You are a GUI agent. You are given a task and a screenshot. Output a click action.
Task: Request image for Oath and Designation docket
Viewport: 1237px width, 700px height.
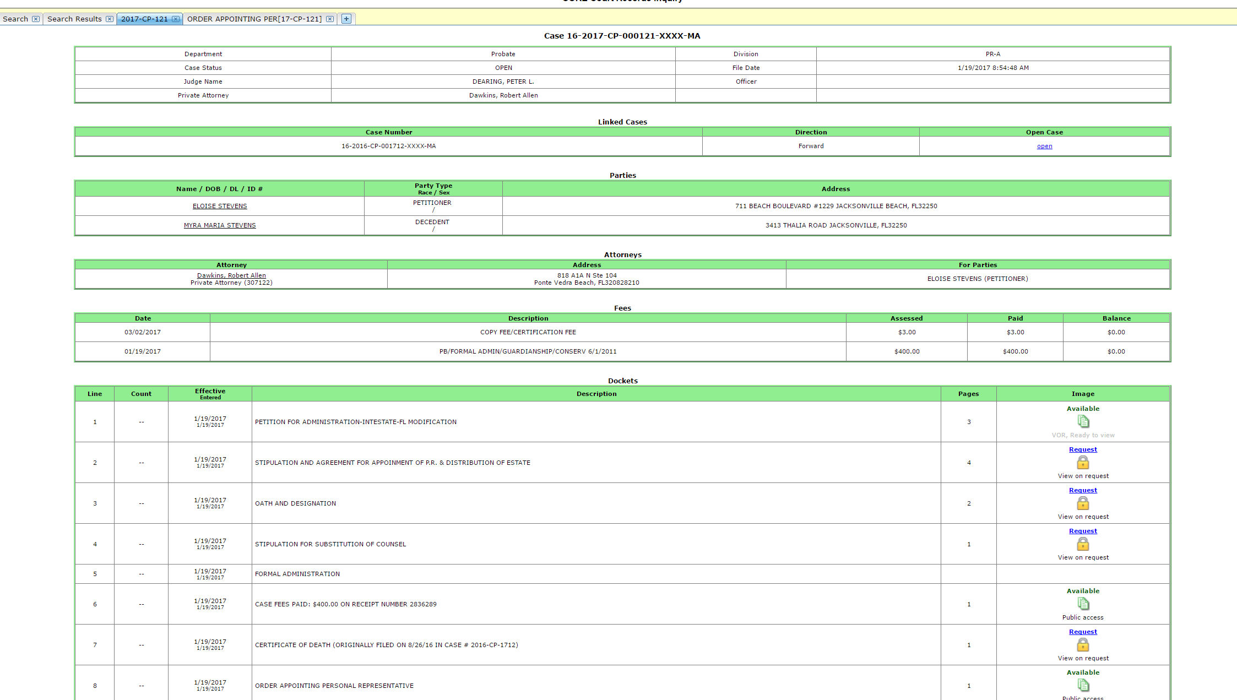click(1083, 490)
